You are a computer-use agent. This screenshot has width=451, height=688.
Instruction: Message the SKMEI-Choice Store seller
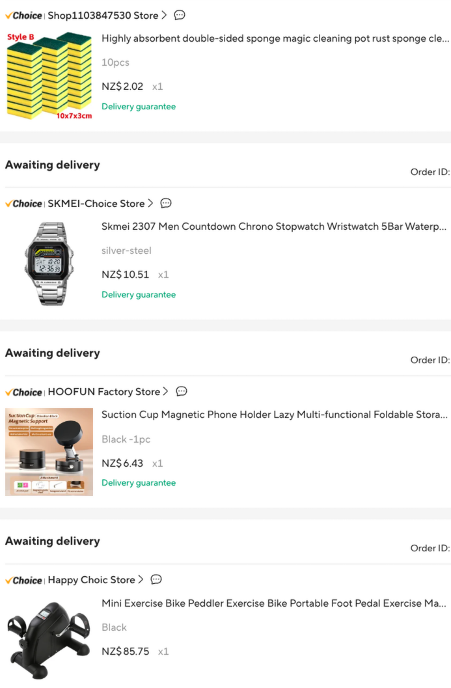(166, 203)
